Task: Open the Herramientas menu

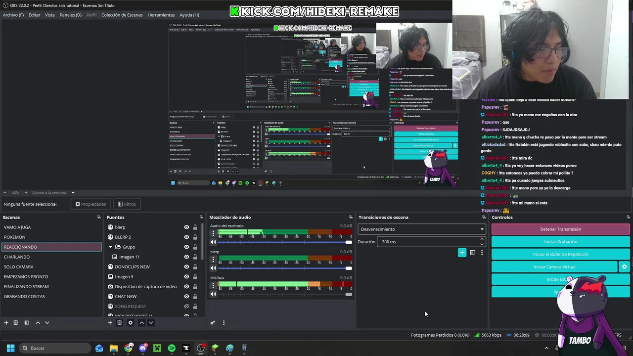Action: coord(161,15)
